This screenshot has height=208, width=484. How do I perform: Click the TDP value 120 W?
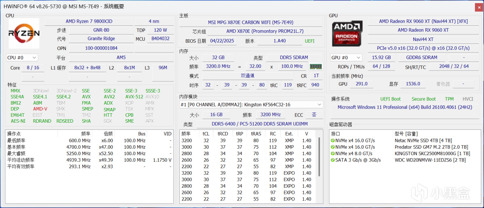pyautogui.click(x=160, y=30)
